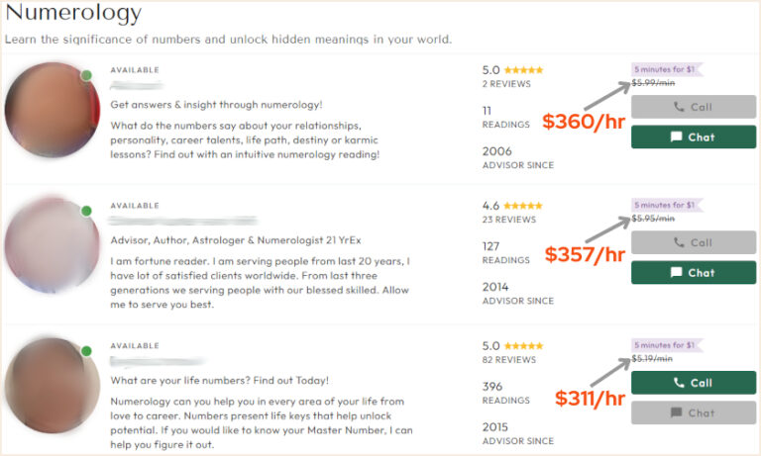Open the 2 REVIEWS link
Image resolution: width=761 pixels, height=456 pixels.
505,84
